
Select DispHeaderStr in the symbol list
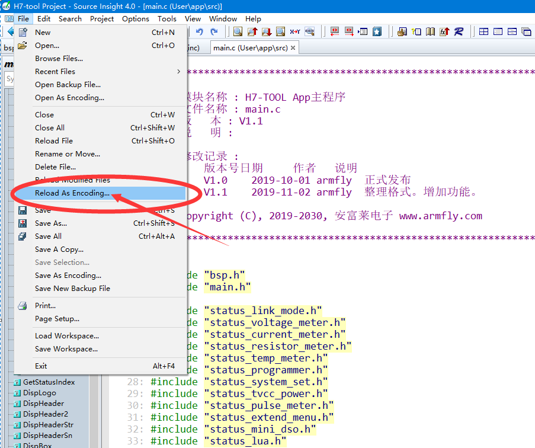pyautogui.click(x=48, y=425)
